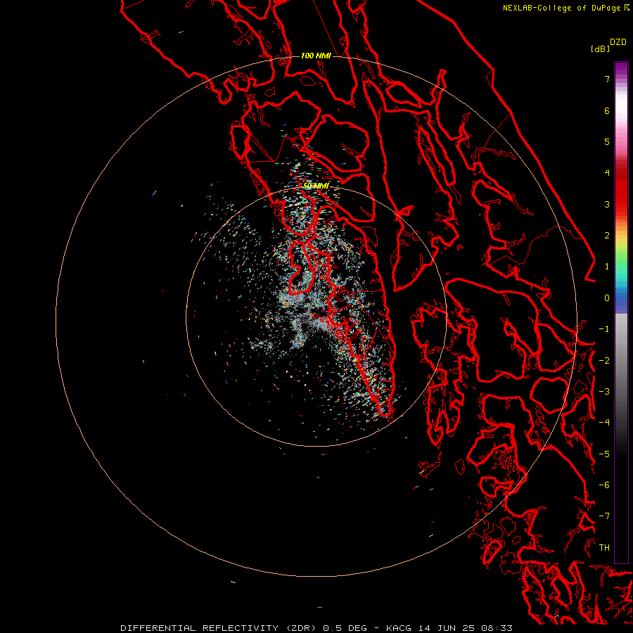Image resolution: width=633 pixels, height=633 pixels.
Task: Click the [dB] units label
Action: (600, 49)
